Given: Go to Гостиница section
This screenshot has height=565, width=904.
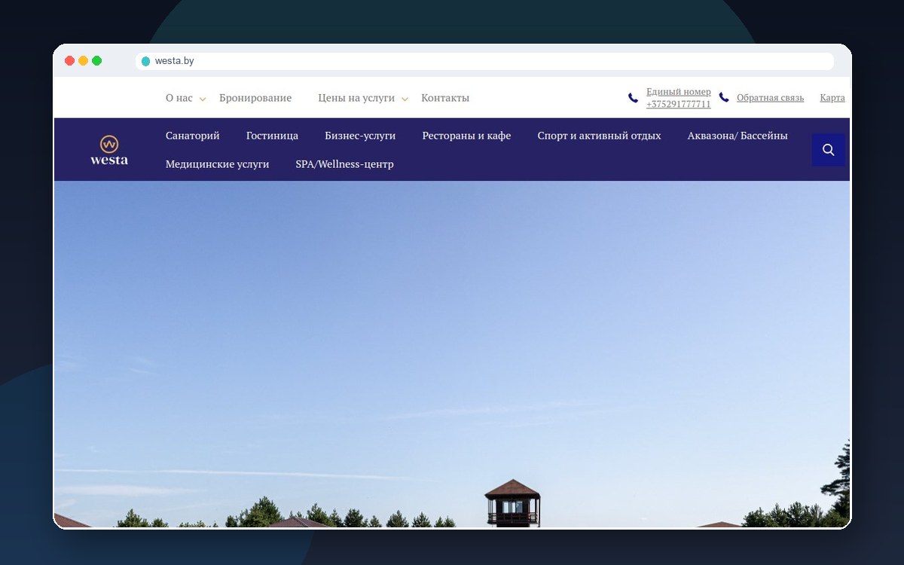Looking at the screenshot, I should [x=272, y=136].
